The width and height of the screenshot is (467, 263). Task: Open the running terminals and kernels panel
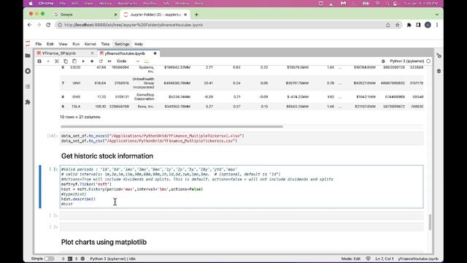tap(28, 71)
